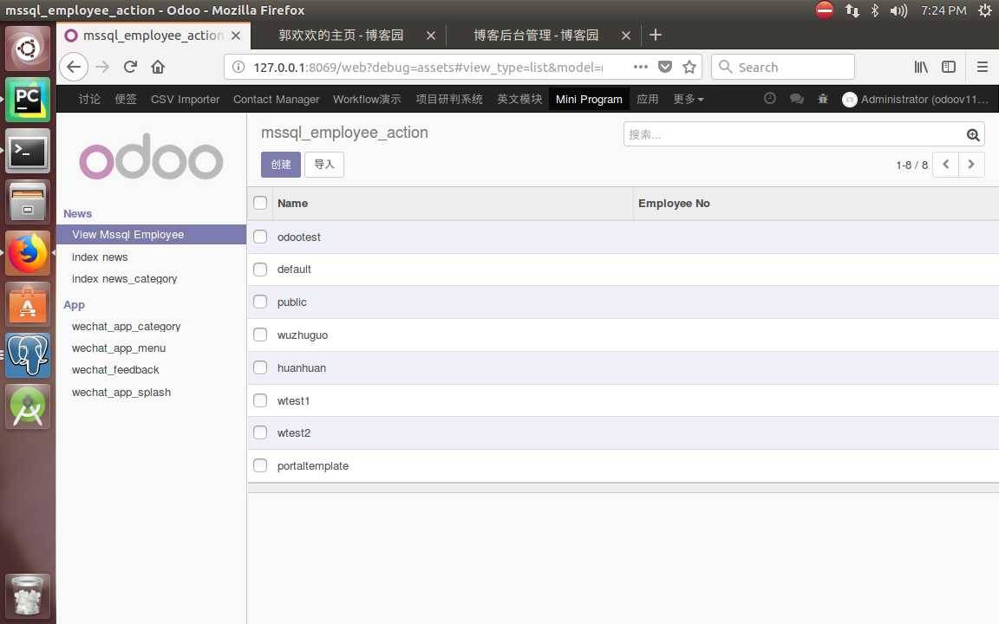Click the Firefox forward arrow
Image resolution: width=999 pixels, height=624 pixels.
pyautogui.click(x=102, y=67)
